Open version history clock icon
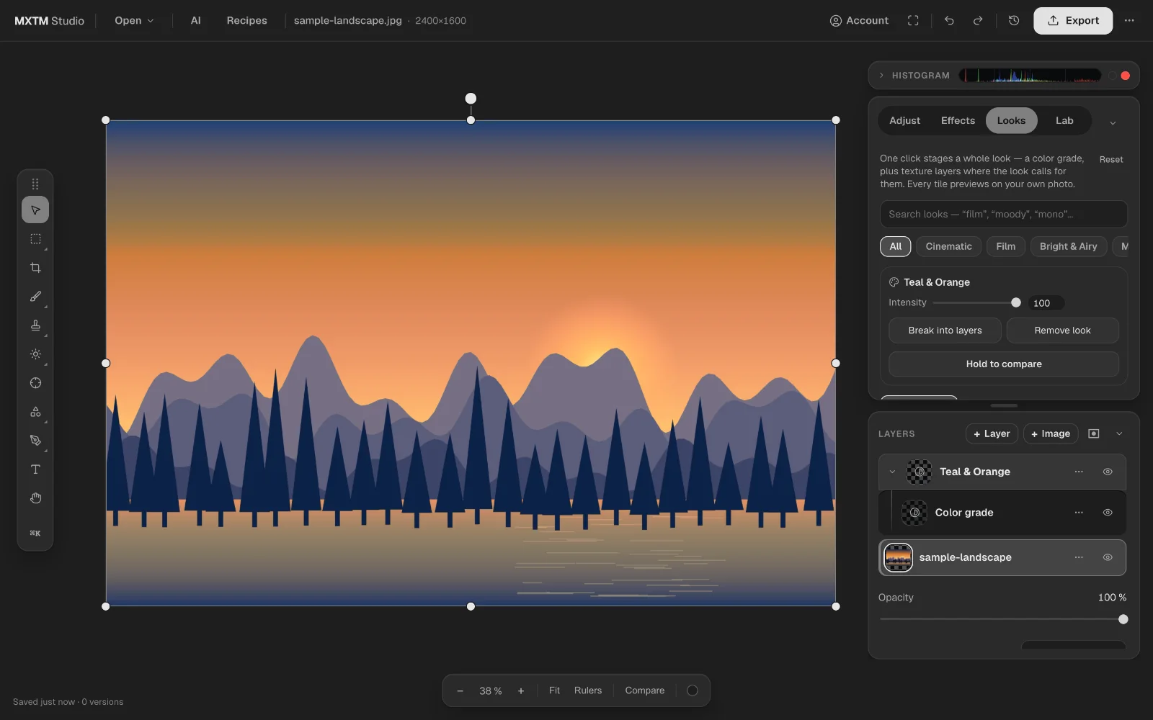The height and width of the screenshot is (720, 1153). tap(1014, 21)
